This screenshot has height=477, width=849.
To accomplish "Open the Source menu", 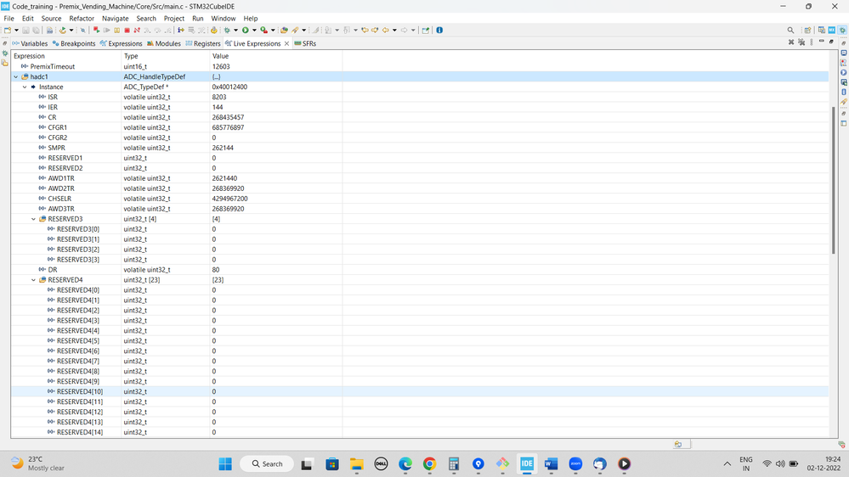I will [x=52, y=19].
